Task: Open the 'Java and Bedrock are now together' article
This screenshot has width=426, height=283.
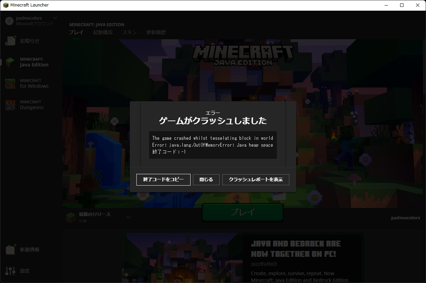Action: pyautogui.click(x=296, y=249)
